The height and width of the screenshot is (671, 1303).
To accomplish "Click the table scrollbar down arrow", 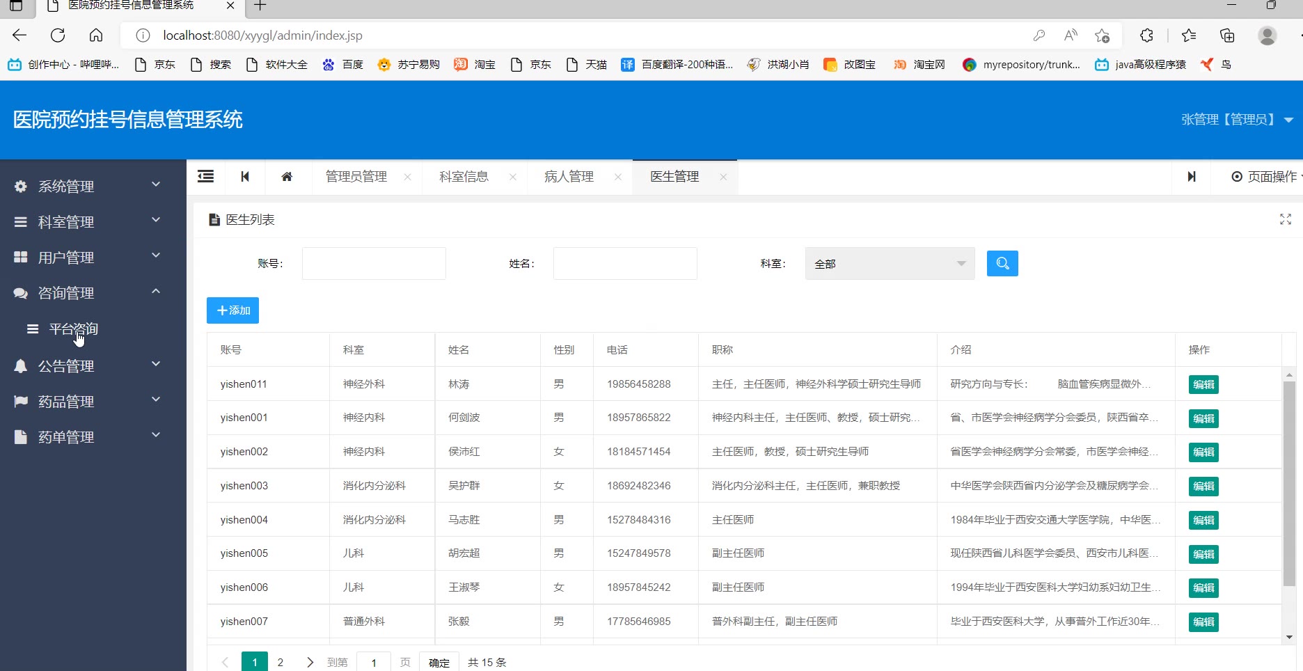I will [1289, 637].
